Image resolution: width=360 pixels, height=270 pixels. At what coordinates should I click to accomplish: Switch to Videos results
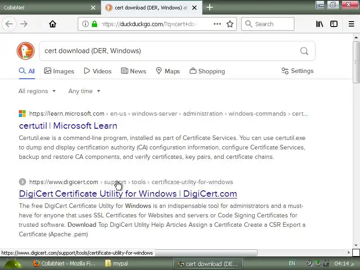98,71
